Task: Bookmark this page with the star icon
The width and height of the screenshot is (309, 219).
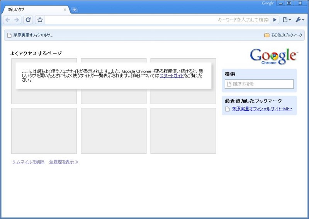Action: 40,20
